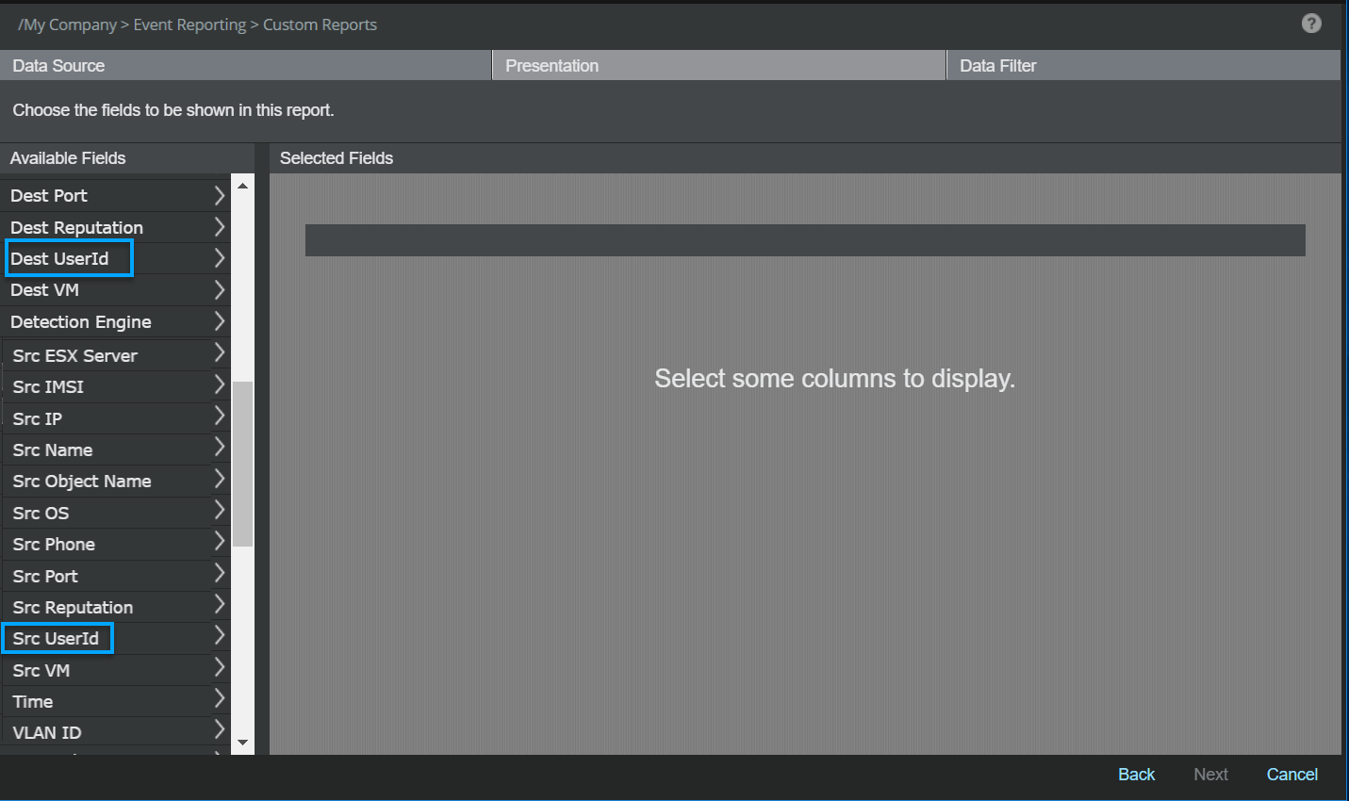Select the Dest Reputation field label
Image resolution: width=1349 pixels, height=801 pixels.
76,228
